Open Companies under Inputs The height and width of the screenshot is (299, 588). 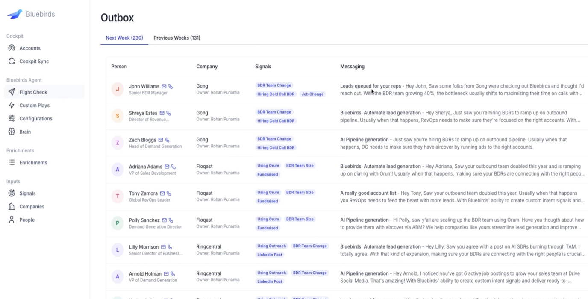(32, 207)
